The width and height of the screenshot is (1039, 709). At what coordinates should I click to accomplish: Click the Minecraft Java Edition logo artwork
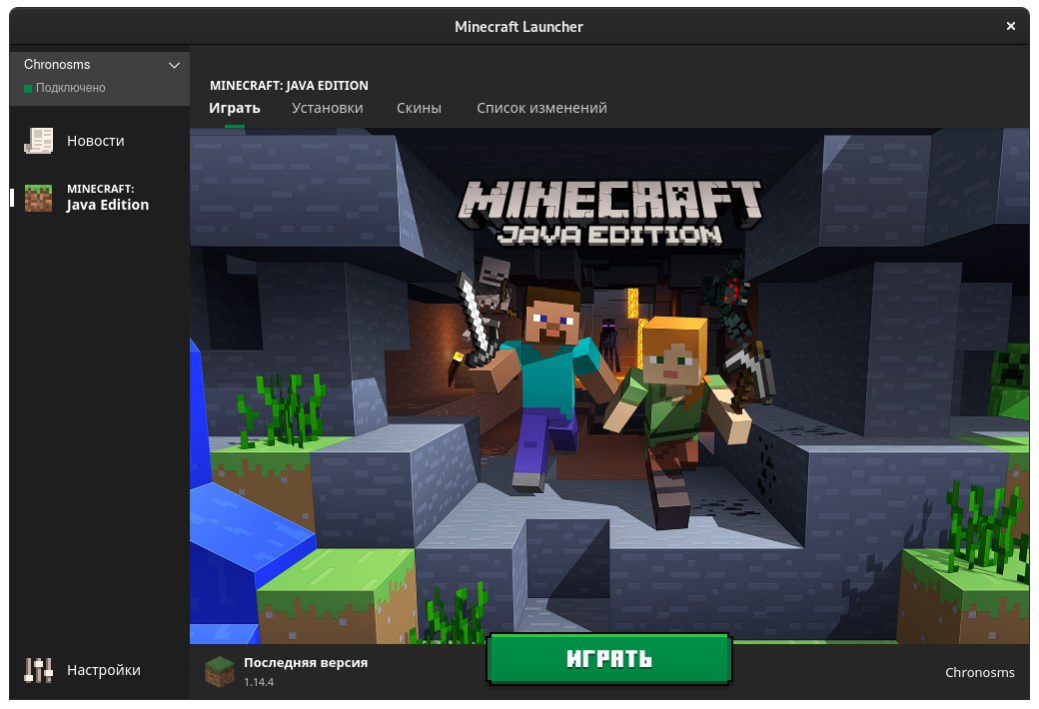coord(609,214)
